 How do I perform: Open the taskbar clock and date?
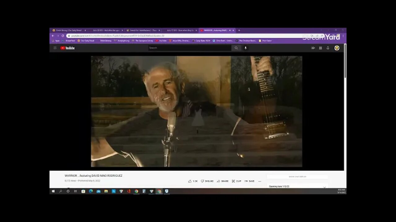pos(341,191)
